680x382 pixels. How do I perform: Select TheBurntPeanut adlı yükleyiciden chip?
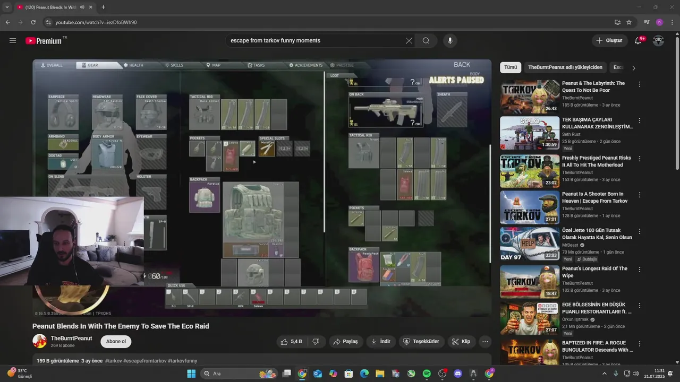pos(565,67)
